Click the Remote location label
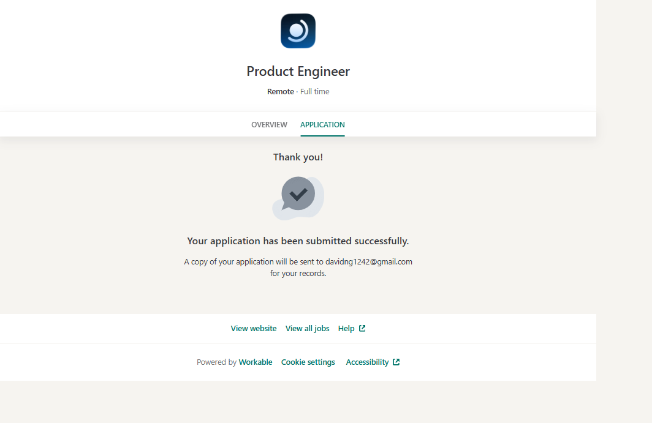The width and height of the screenshot is (652, 423). (280, 92)
